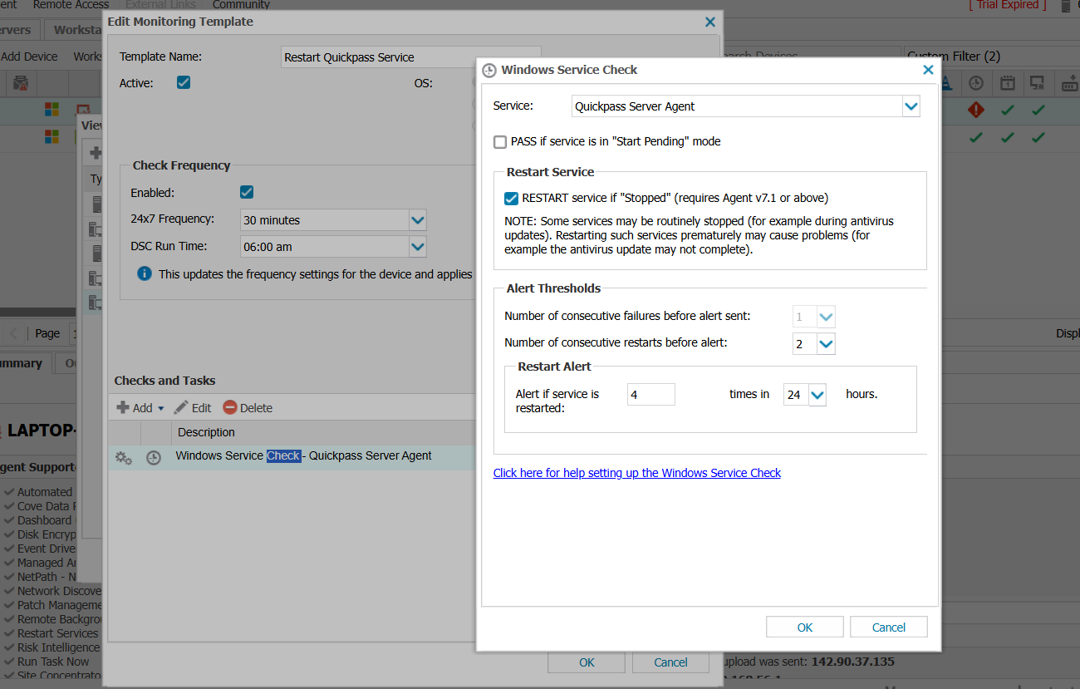Uncheck RESTART service if Stopped checkbox

[x=512, y=199]
